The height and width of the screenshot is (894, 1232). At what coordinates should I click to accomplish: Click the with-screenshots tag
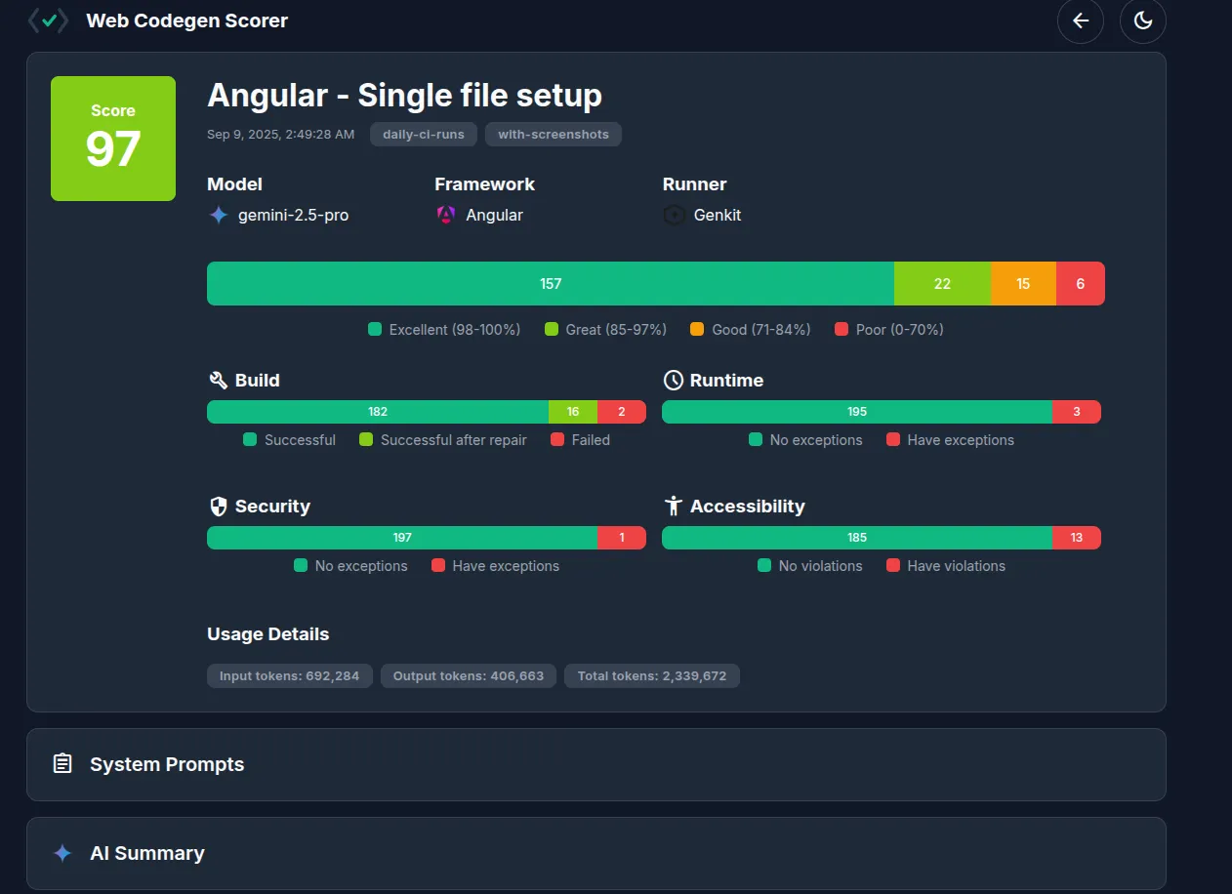553,135
